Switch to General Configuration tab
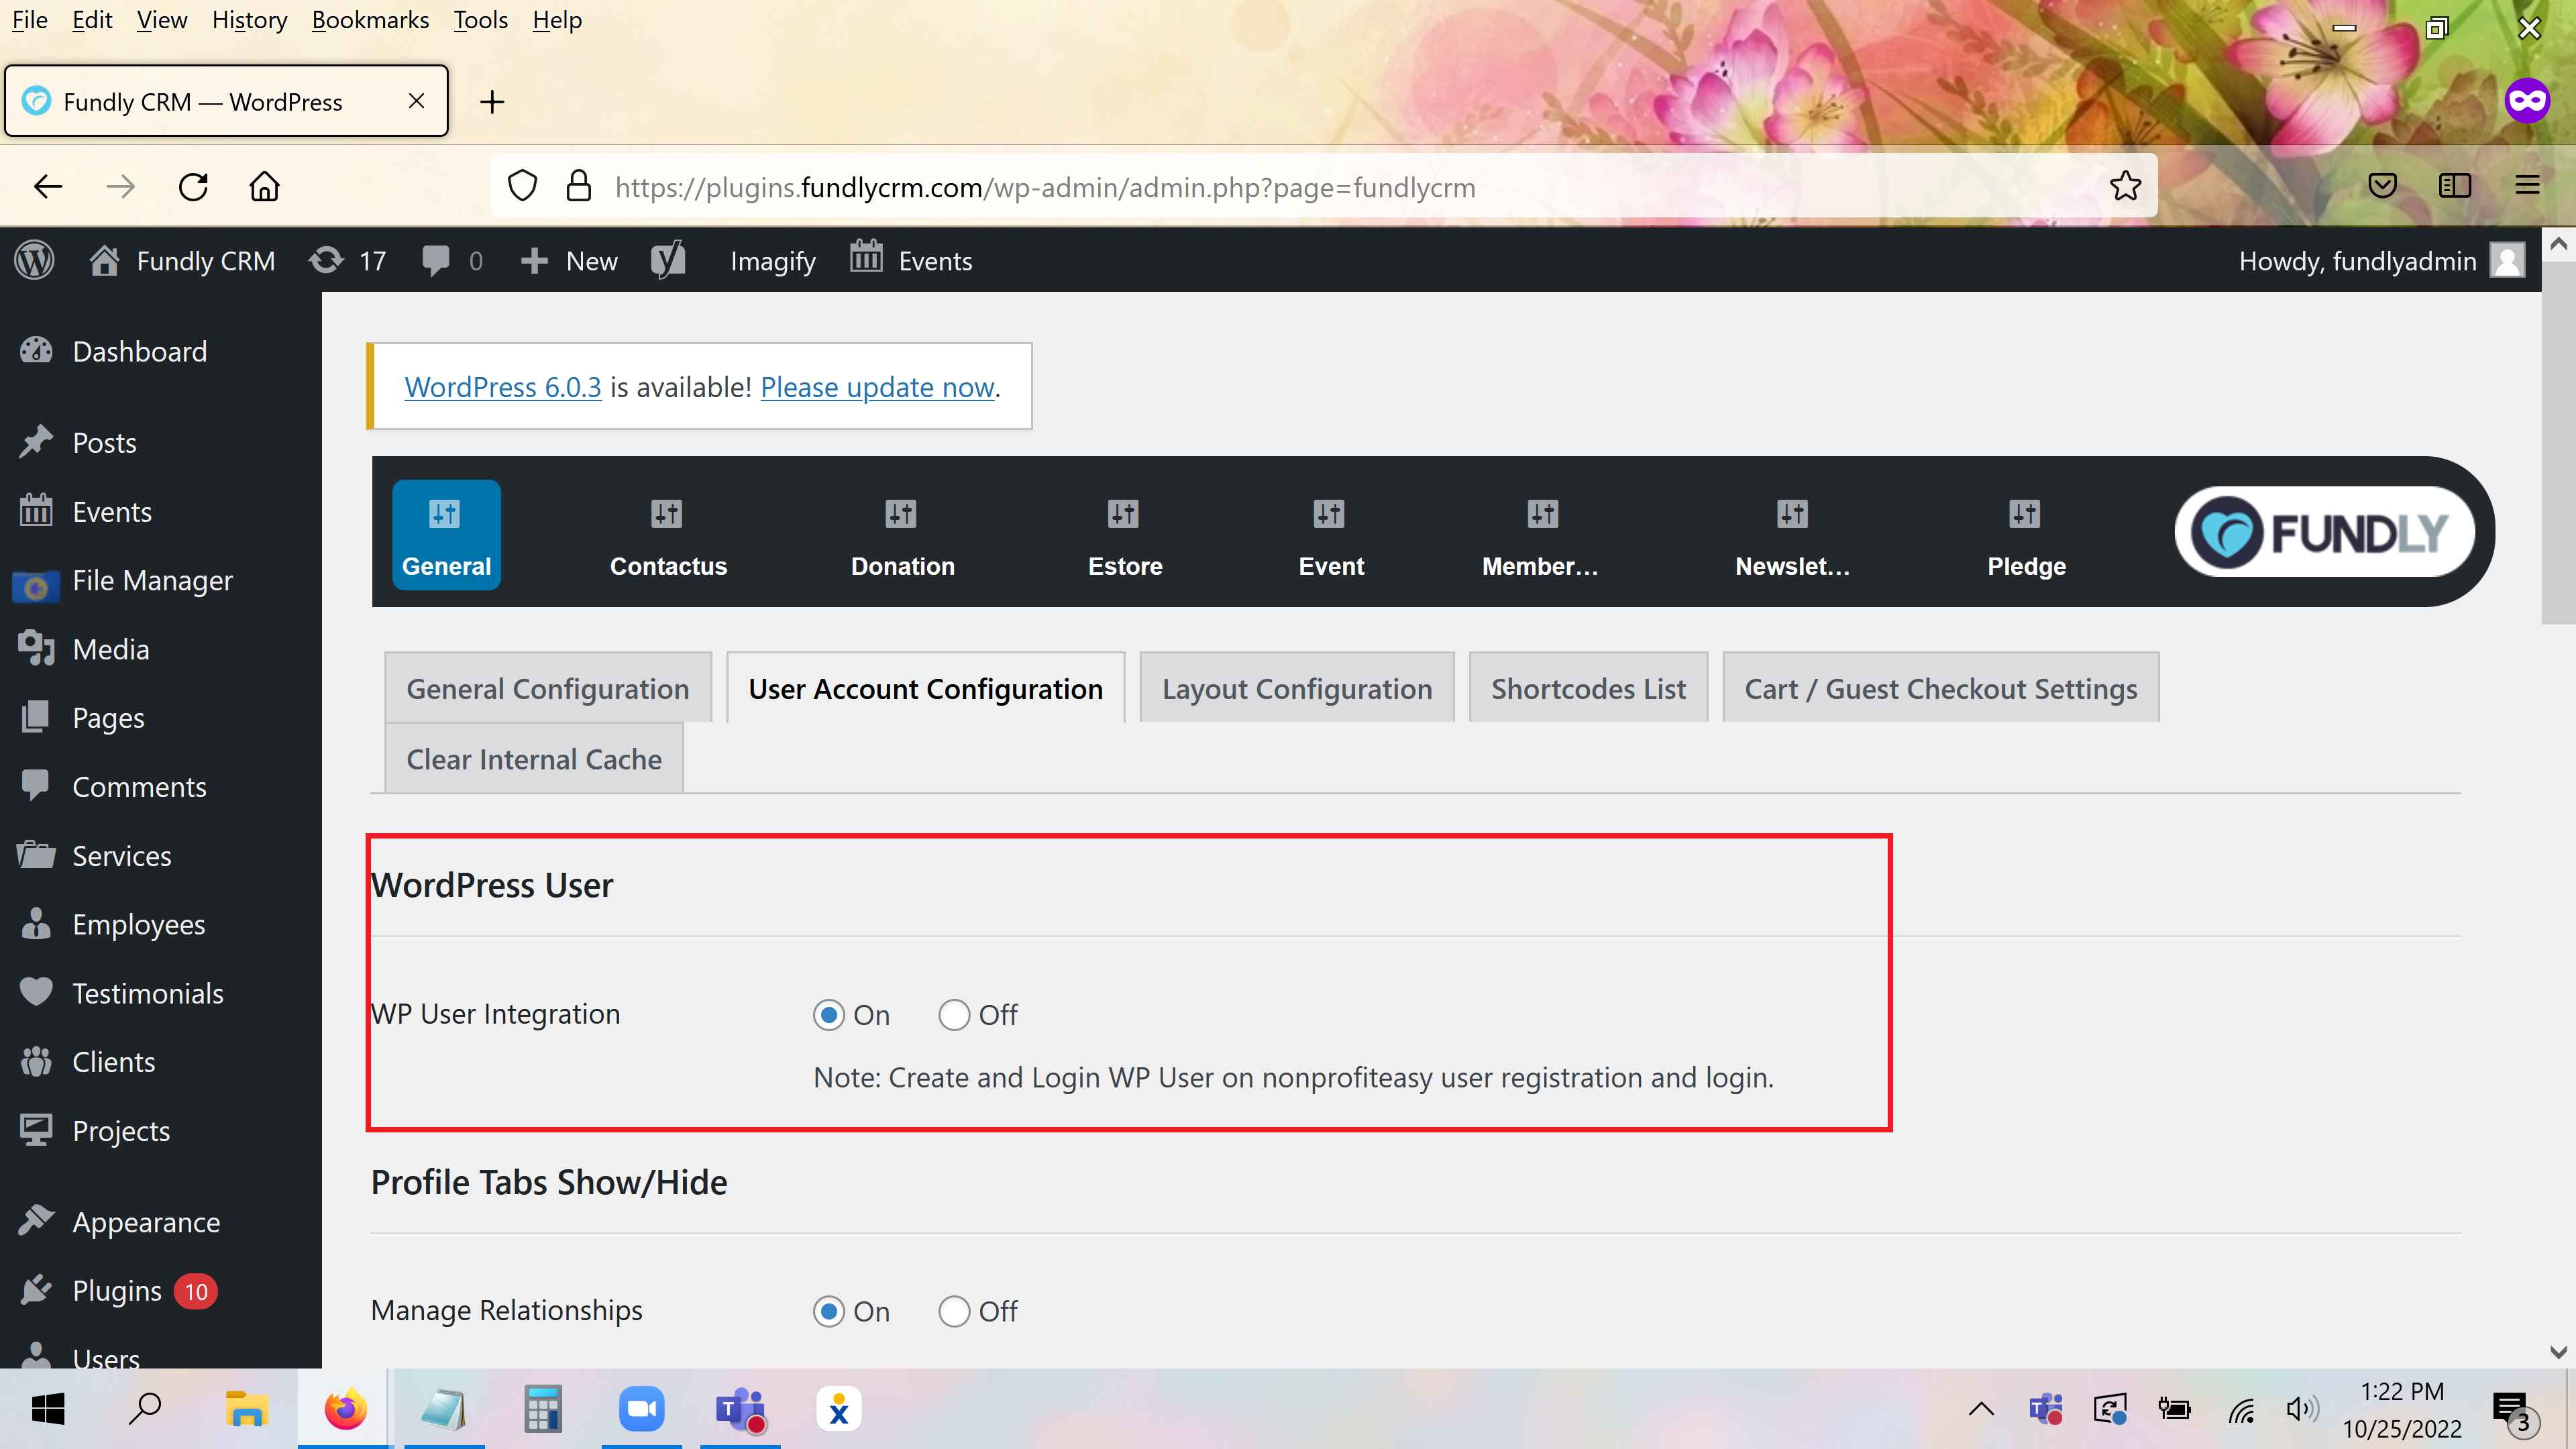The image size is (2576, 1449). click(x=548, y=688)
